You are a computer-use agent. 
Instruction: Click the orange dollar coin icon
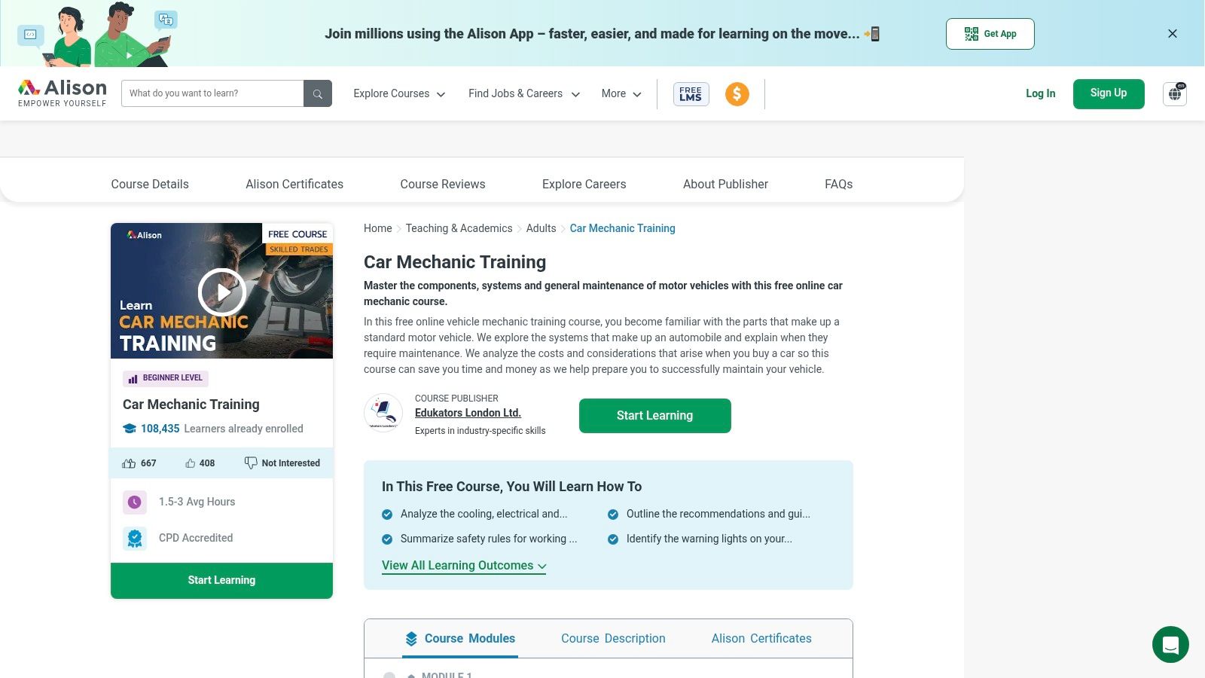pyautogui.click(x=737, y=93)
